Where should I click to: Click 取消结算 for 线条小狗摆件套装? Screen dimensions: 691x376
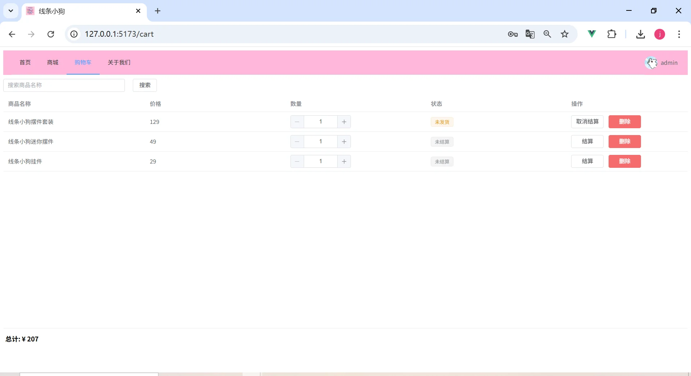point(587,122)
